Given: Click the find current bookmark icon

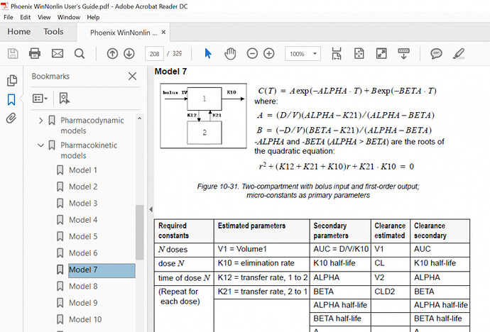Looking at the screenshot, I should click(x=65, y=99).
